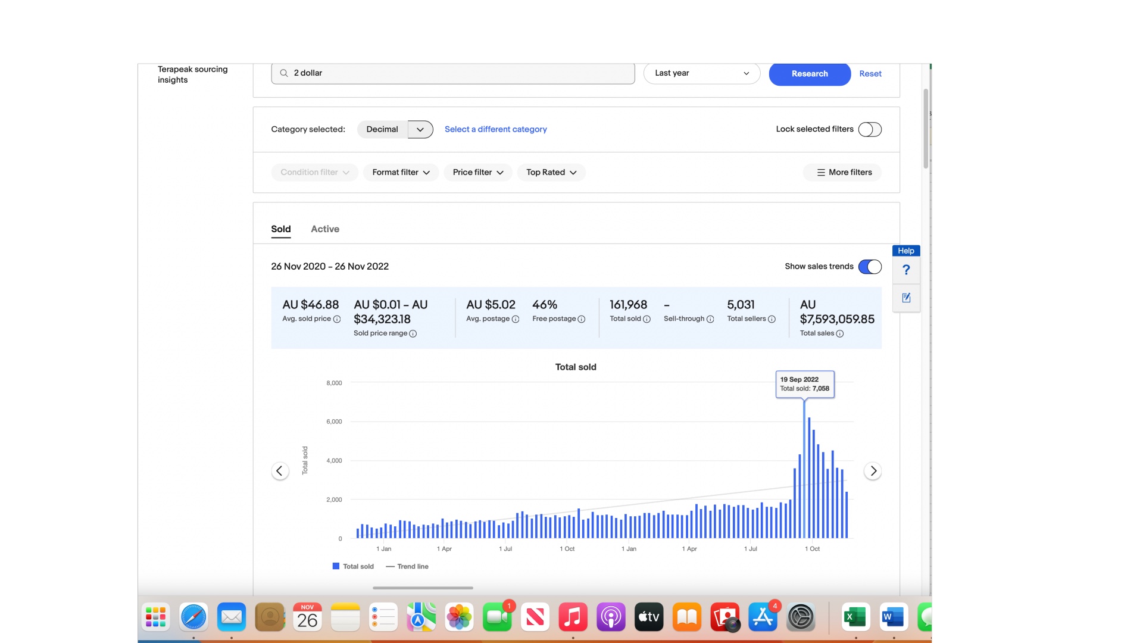Open Reminders from the dock
The image size is (1143, 643).
click(383, 617)
